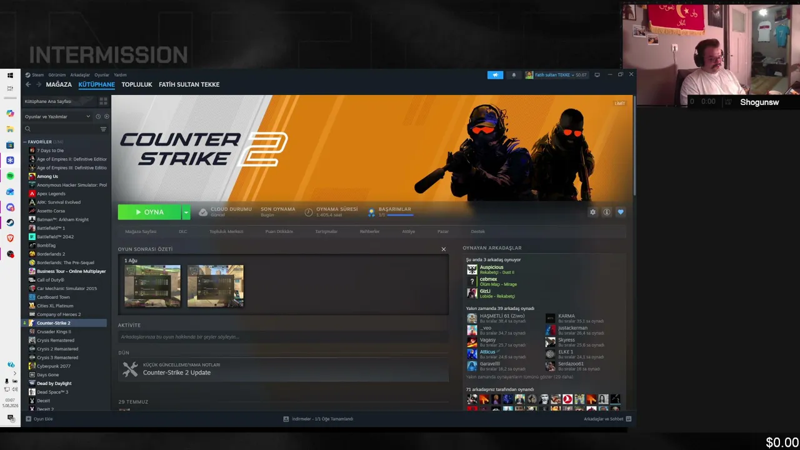
Task: Launch Counter-Strike 2 with OYNA button
Action: coord(149,212)
